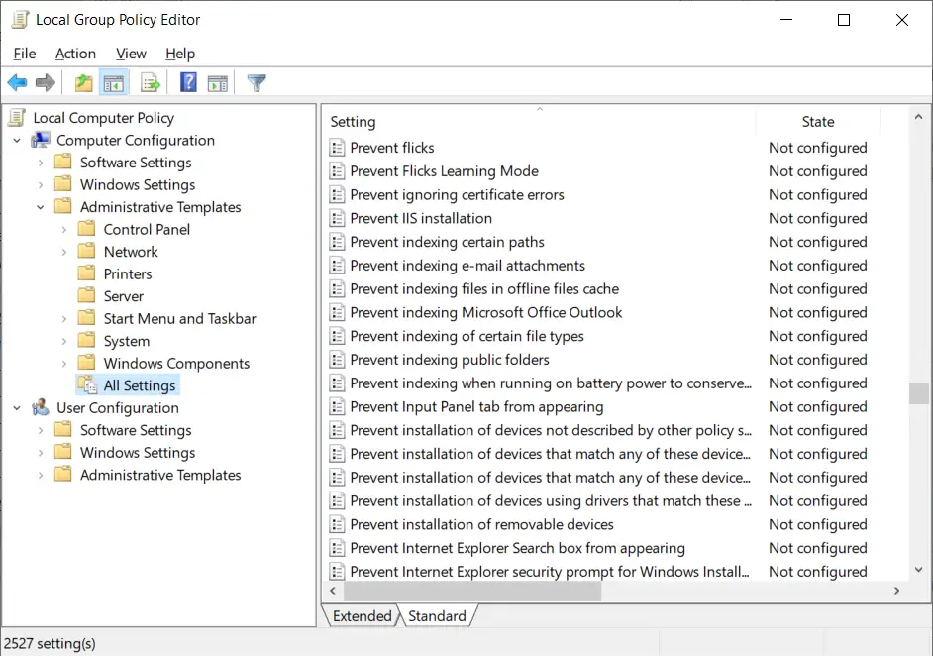Click the Printers folder icon
This screenshot has width=933, height=656.
[x=86, y=273]
